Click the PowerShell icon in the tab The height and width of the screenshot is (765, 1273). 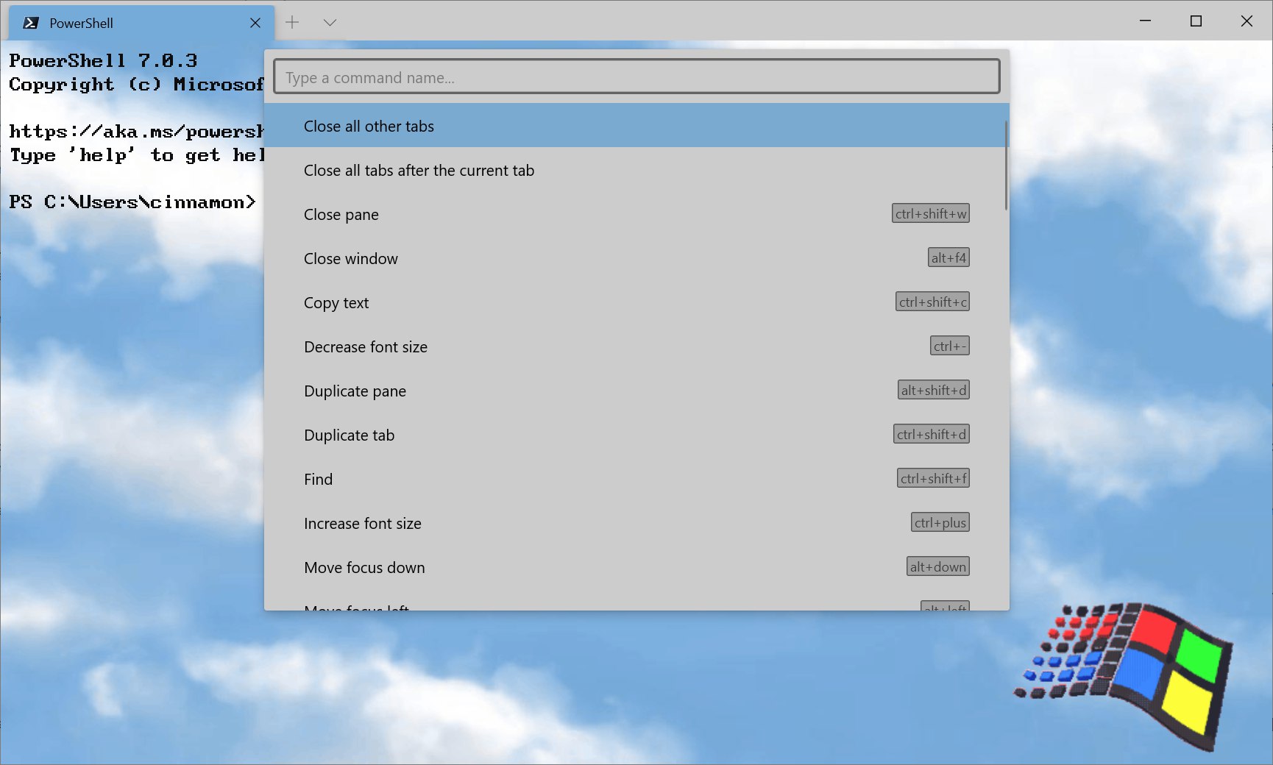pyautogui.click(x=31, y=23)
